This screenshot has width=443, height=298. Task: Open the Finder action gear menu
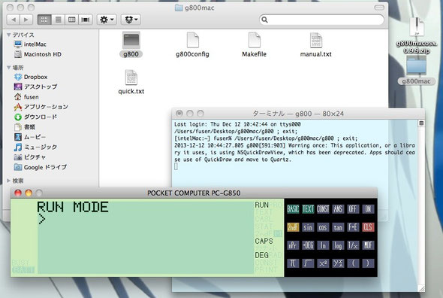click(x=107, y=20)
